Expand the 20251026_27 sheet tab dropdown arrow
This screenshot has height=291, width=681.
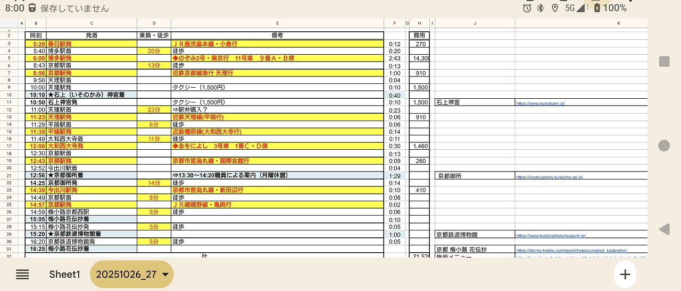(165, 275)
